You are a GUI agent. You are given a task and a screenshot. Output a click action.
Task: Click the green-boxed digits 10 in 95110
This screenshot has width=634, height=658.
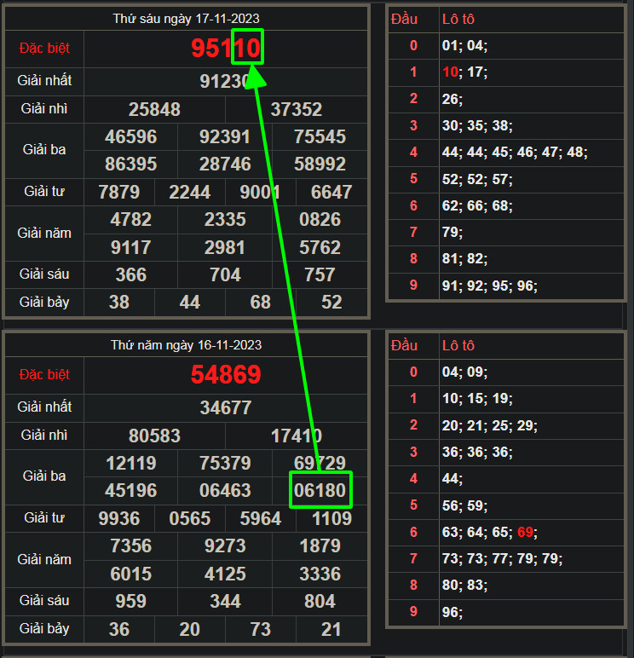click(248, 48)
